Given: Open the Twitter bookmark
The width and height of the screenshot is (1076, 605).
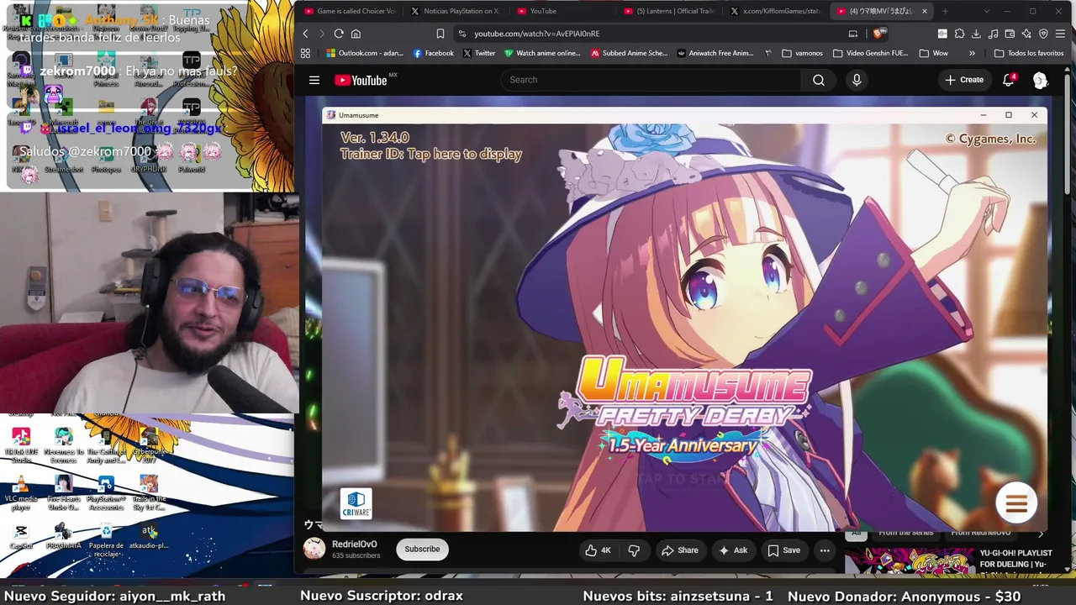Looking at the screenshot, I should click(479, 53).
